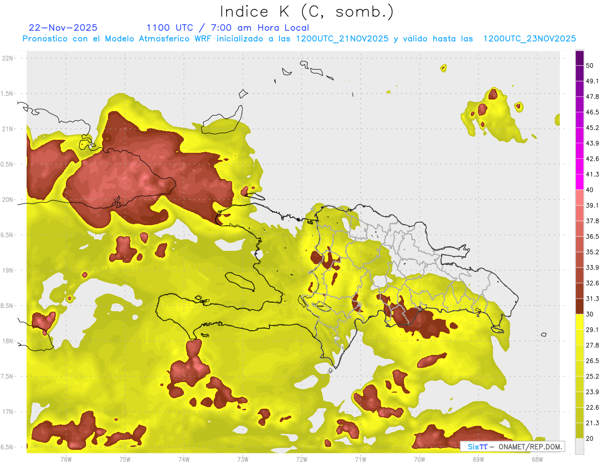Click the '69W' longitude label
This screenshot has width=603, height=466.
pyautogui.click(x=478, y=459)
